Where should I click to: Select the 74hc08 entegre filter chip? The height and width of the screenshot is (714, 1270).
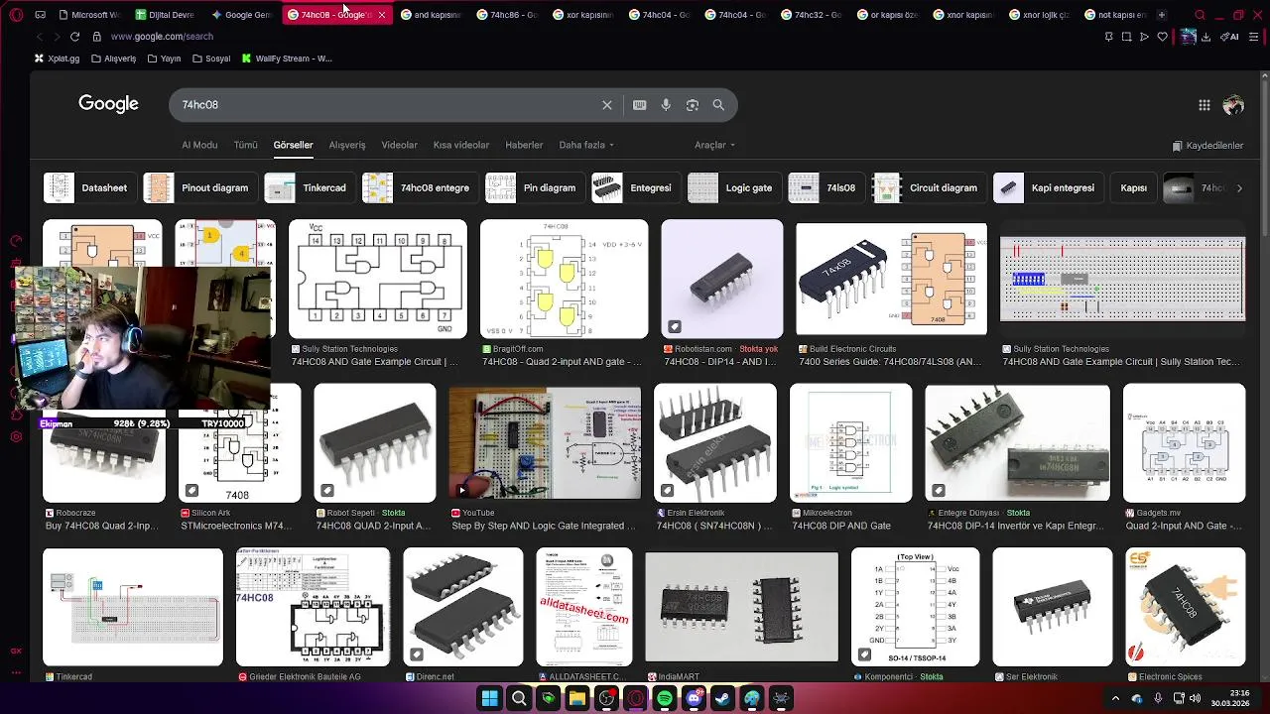click(x=419, y=187)
